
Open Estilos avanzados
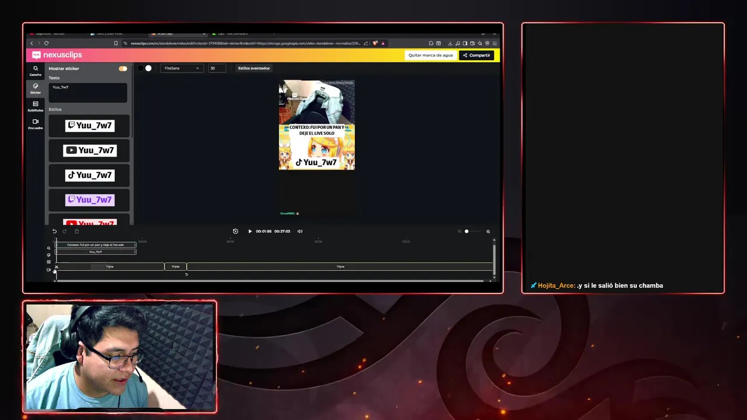254,68
